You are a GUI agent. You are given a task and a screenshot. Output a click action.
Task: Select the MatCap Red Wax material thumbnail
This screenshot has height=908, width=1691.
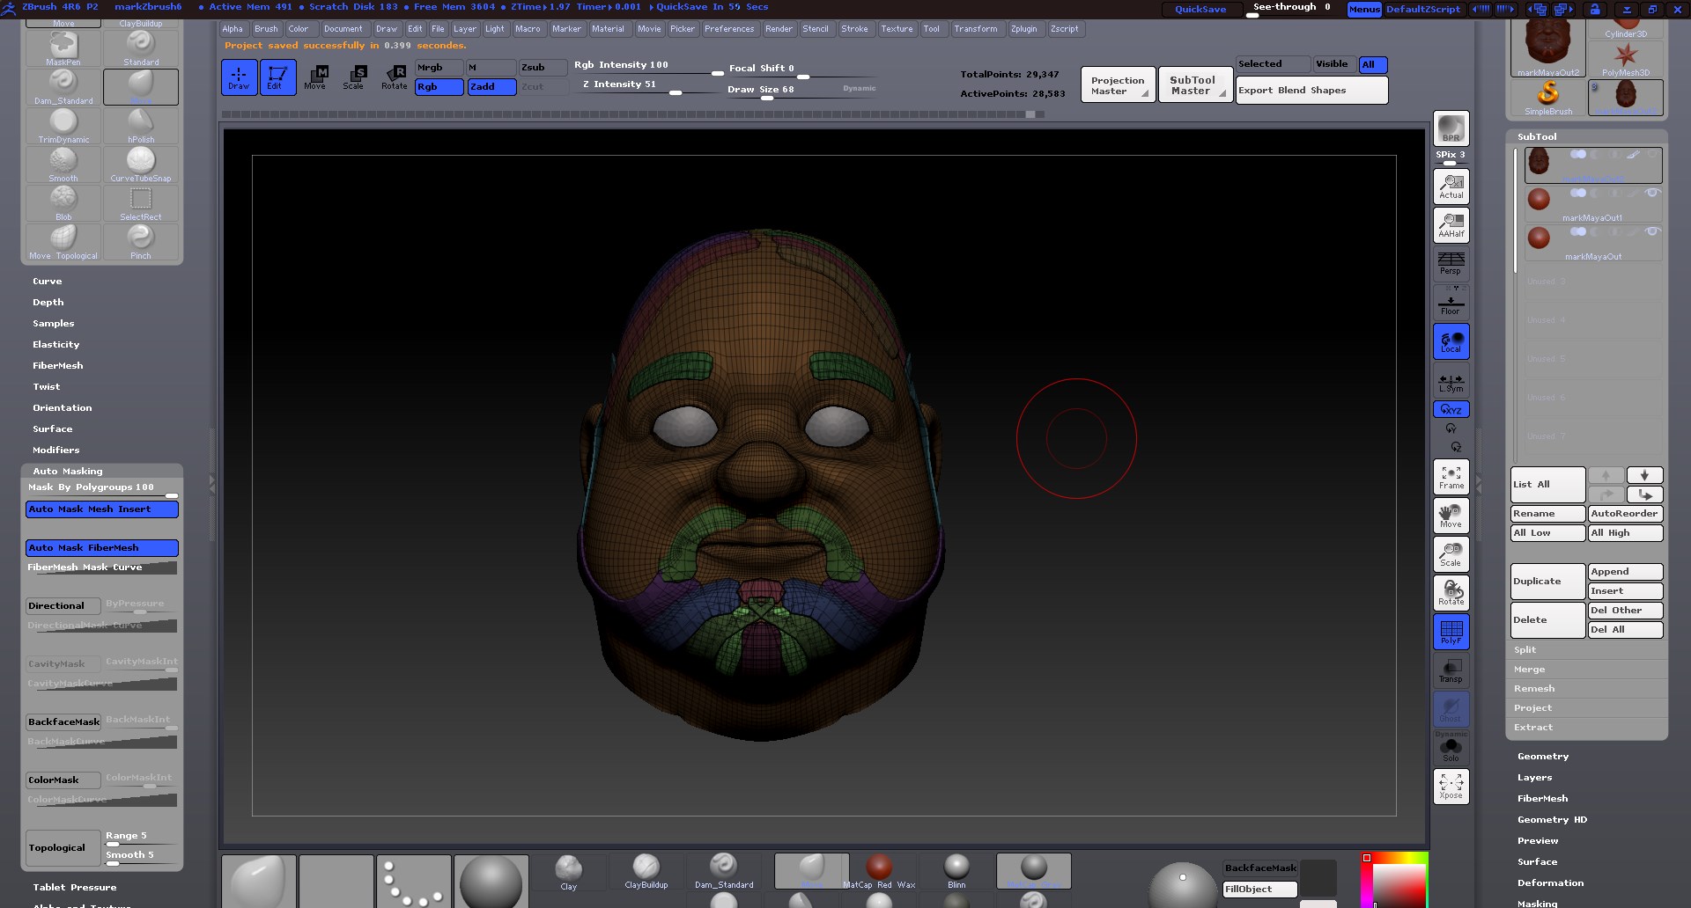point(880,870)
